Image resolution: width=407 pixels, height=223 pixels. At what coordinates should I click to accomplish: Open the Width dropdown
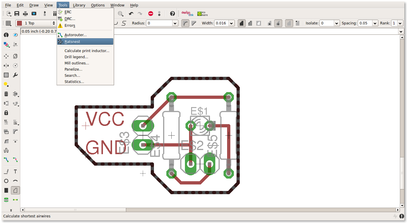[x=232, y=23]
